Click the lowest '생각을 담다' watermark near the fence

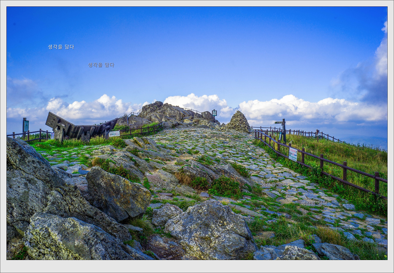[x=314, y=203]
